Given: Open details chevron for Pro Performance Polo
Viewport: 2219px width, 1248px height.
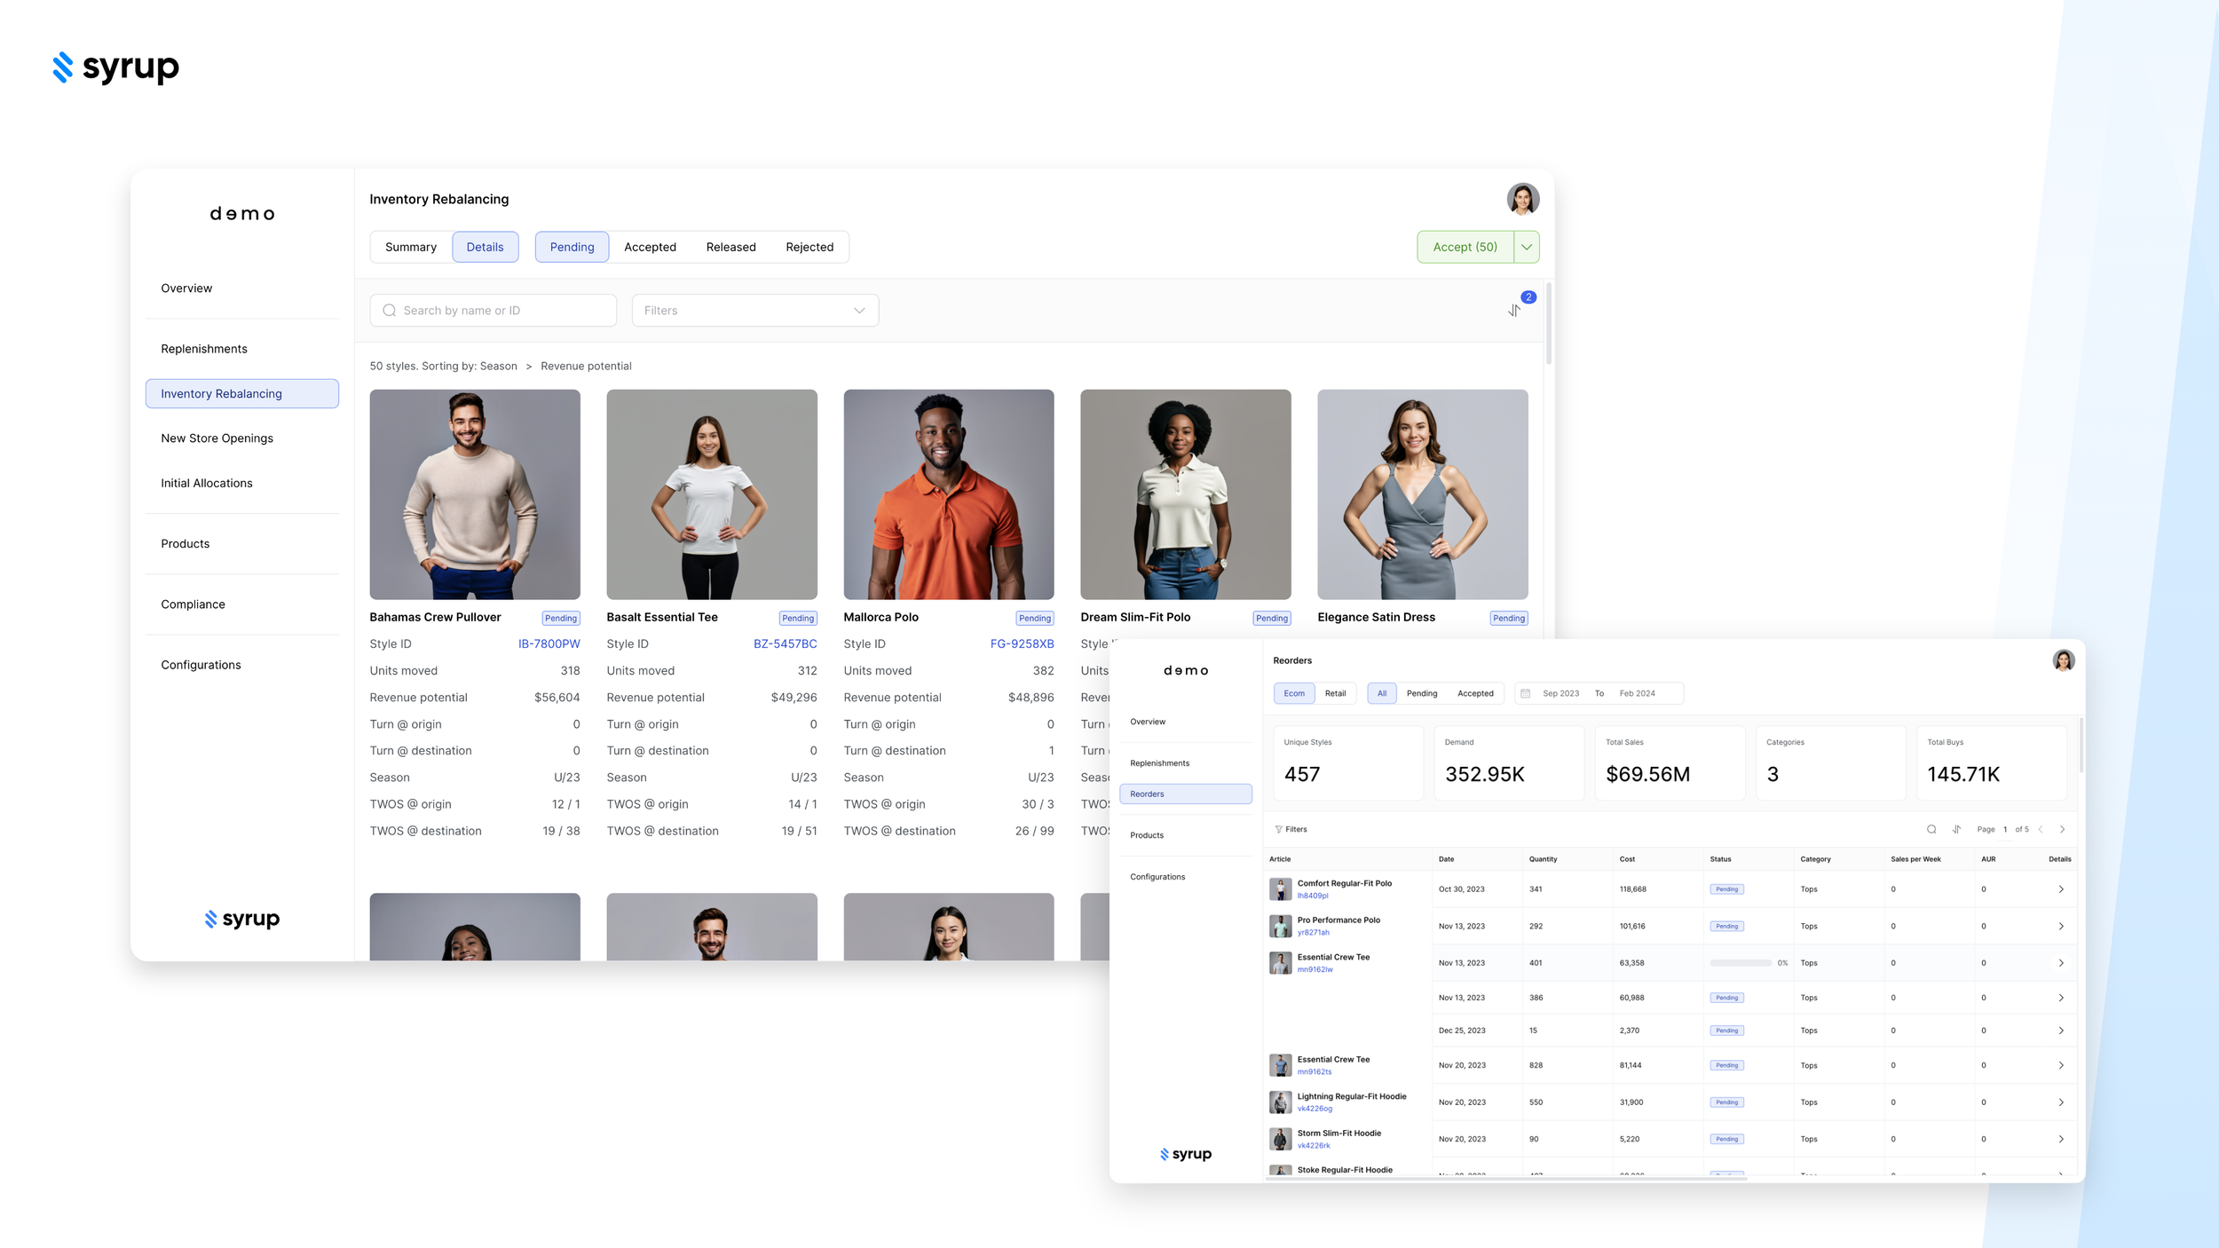Looking at the screenshot, I should tap(2061, 926).
